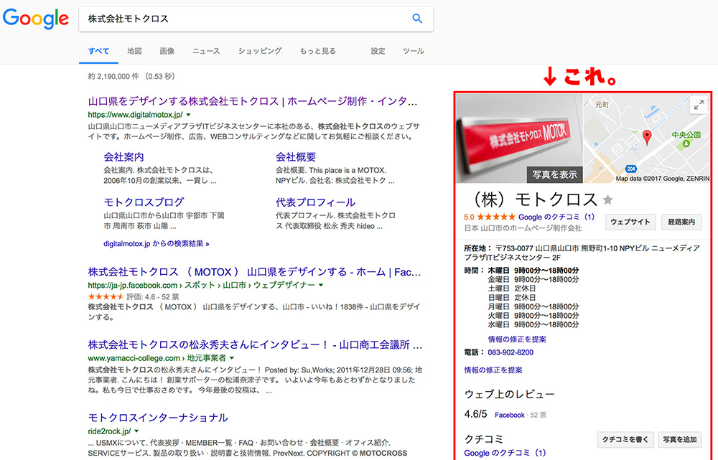This screenshot has height=460, width=718.
Task: Open モトクロスインターナショナル result
Action: pos(158,418)
